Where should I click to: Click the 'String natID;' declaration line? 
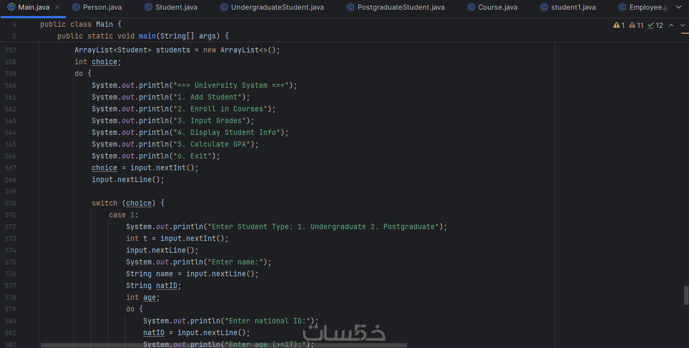click(x=154, y=285)
